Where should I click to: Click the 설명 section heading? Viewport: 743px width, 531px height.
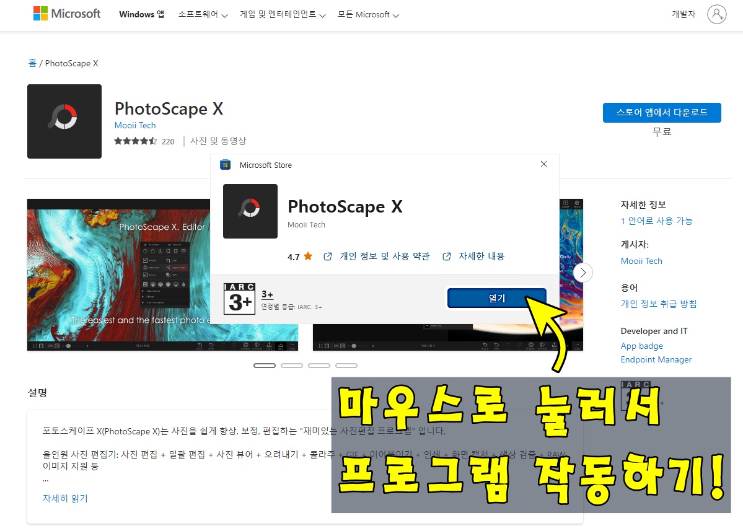click(37, 393)
